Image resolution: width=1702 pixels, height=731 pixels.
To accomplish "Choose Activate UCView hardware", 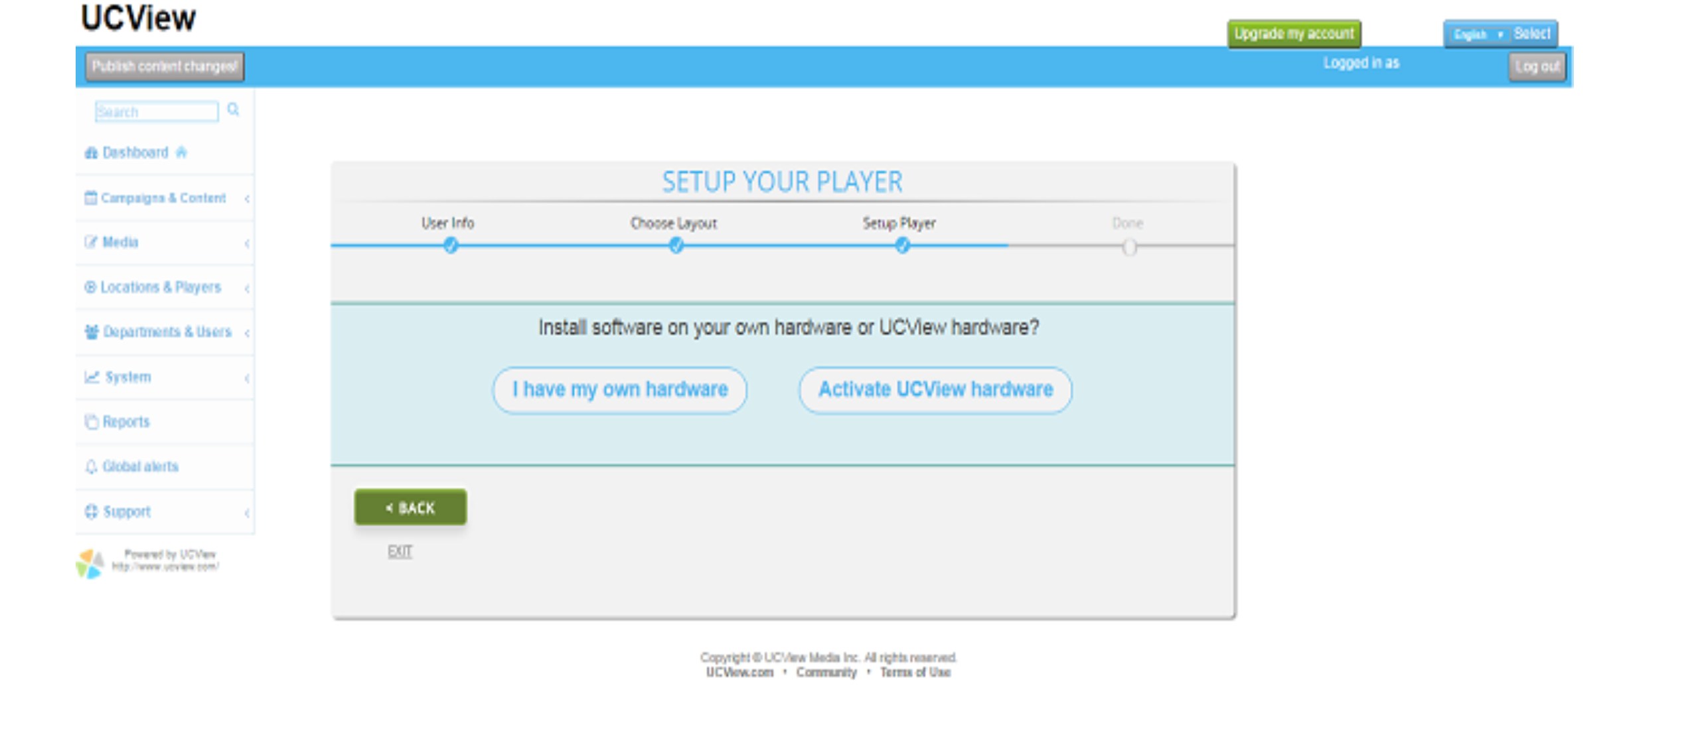I will [x=935, y=390].
